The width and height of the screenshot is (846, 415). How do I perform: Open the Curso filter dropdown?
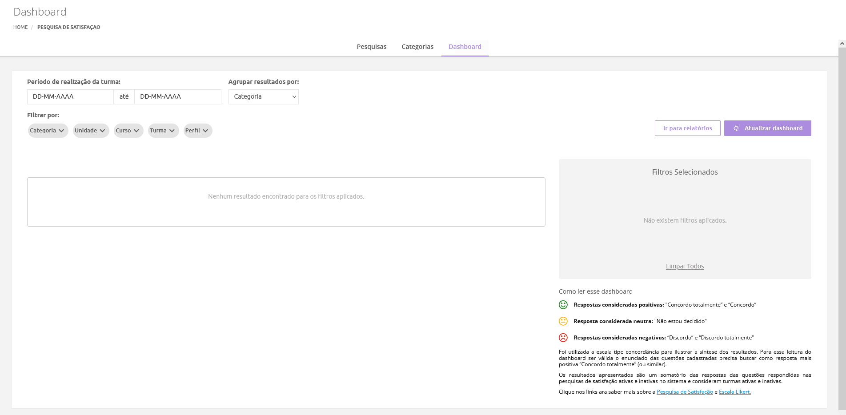(x=128, y=131)
